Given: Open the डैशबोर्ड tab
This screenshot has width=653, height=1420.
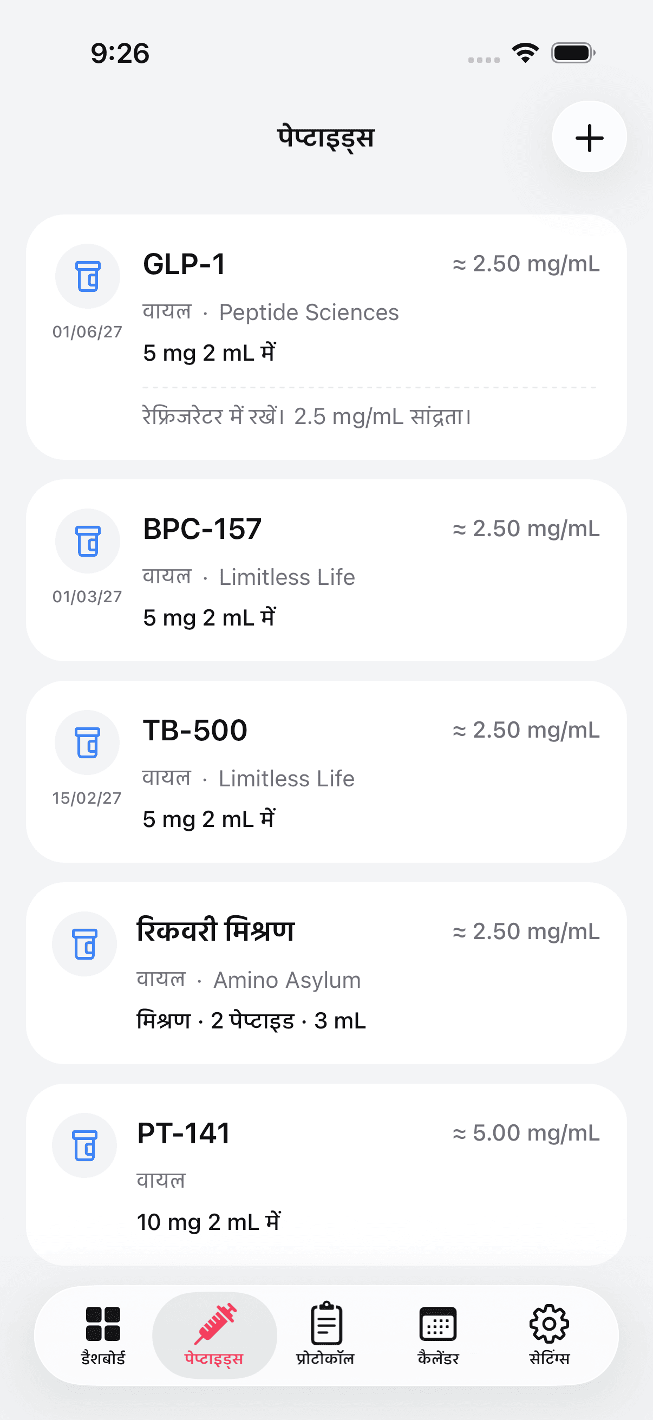Looking at the screenshot, I should [x=103, y=1334].
